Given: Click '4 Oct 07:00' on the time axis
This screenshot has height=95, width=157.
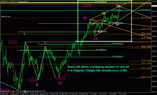Looking at the screenshot, I should [113, 94].
